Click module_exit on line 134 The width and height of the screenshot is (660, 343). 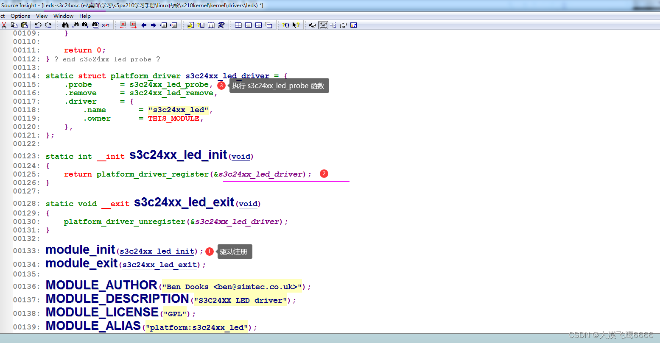[x=81, y=263]
